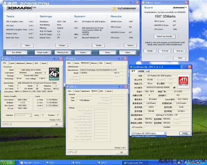Click the TechPowerUp GPU-Z title bar icon
Viewport: 207px width, 165px height.
[131, 67]
